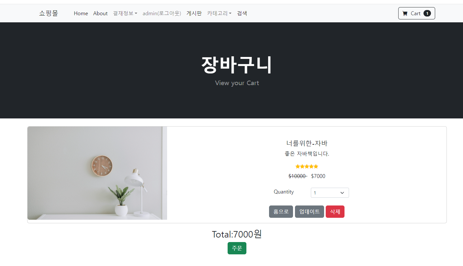The image size is (463, 266).
Task: Click the shopping cart icon
Action: tap(405, 13)
